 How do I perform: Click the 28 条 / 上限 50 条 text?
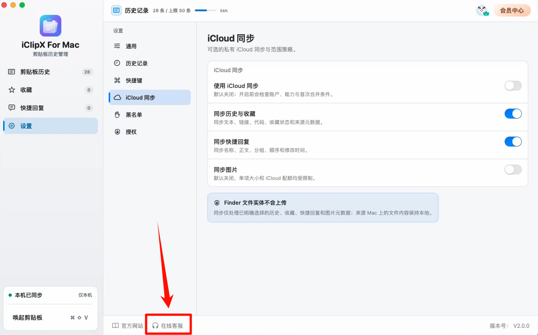tap(171, 11)
